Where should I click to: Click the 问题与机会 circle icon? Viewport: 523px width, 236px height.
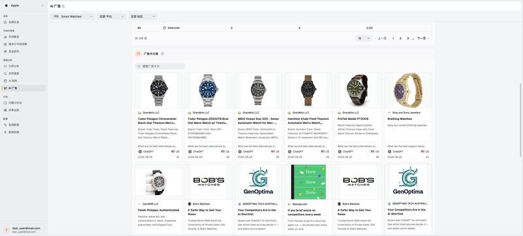click(x=5, y=103)
